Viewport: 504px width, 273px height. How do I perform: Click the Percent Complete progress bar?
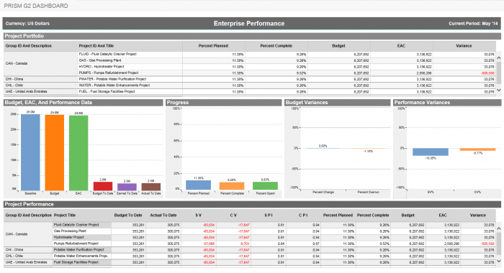coord(232,186)
